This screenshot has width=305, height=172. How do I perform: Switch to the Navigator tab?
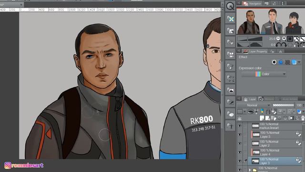[x=252, y=3]
